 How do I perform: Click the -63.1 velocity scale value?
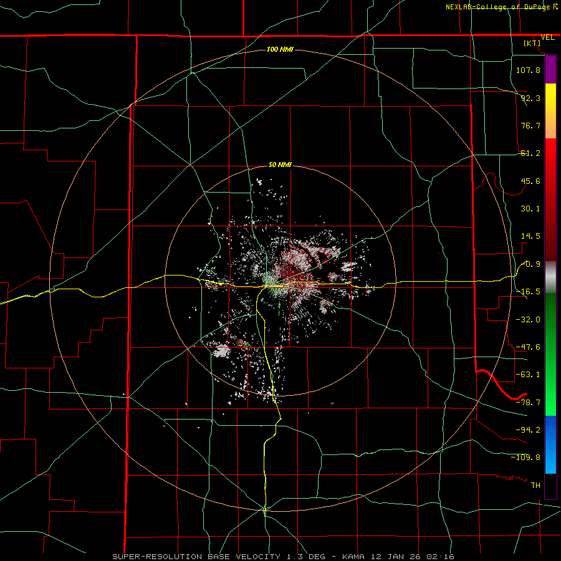point(528,375)
